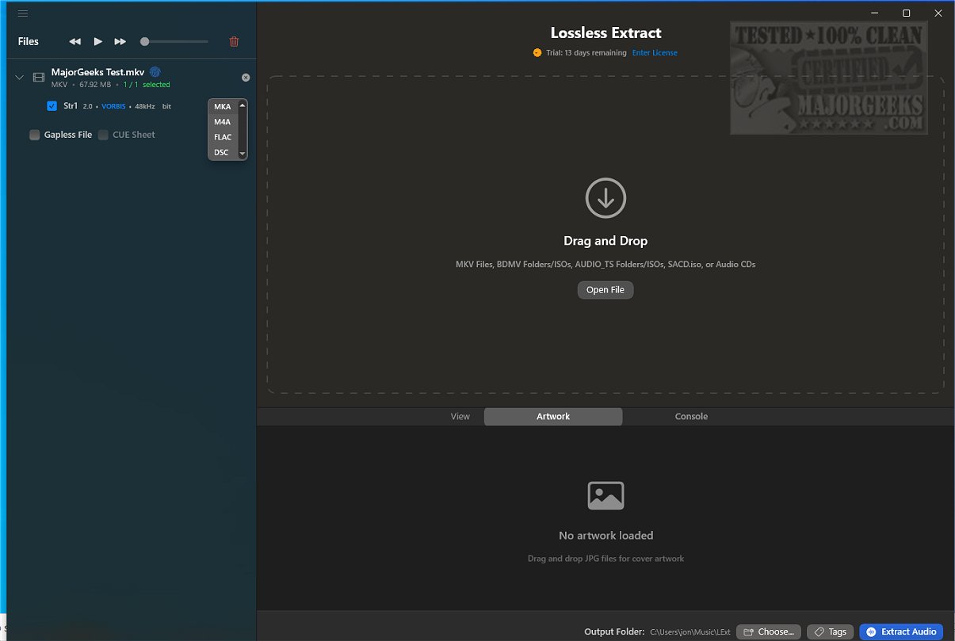Click the format list scroll down arrow
The height and width of the screenshot is (641, 955).
(243, 154)
